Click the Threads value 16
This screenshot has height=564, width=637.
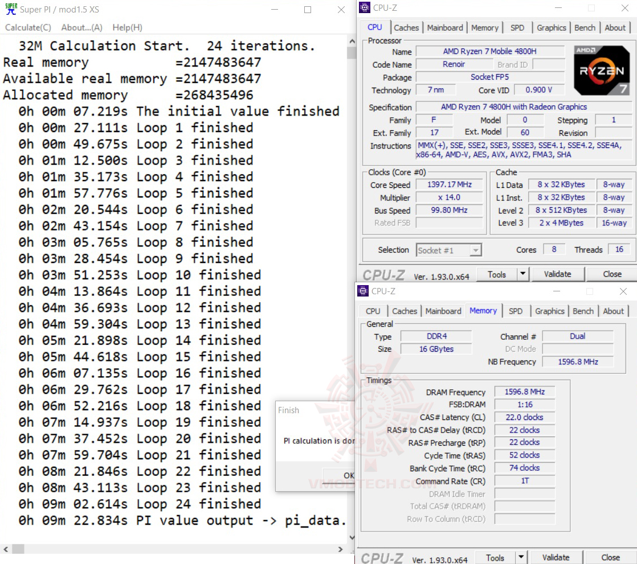coord(619,249)
